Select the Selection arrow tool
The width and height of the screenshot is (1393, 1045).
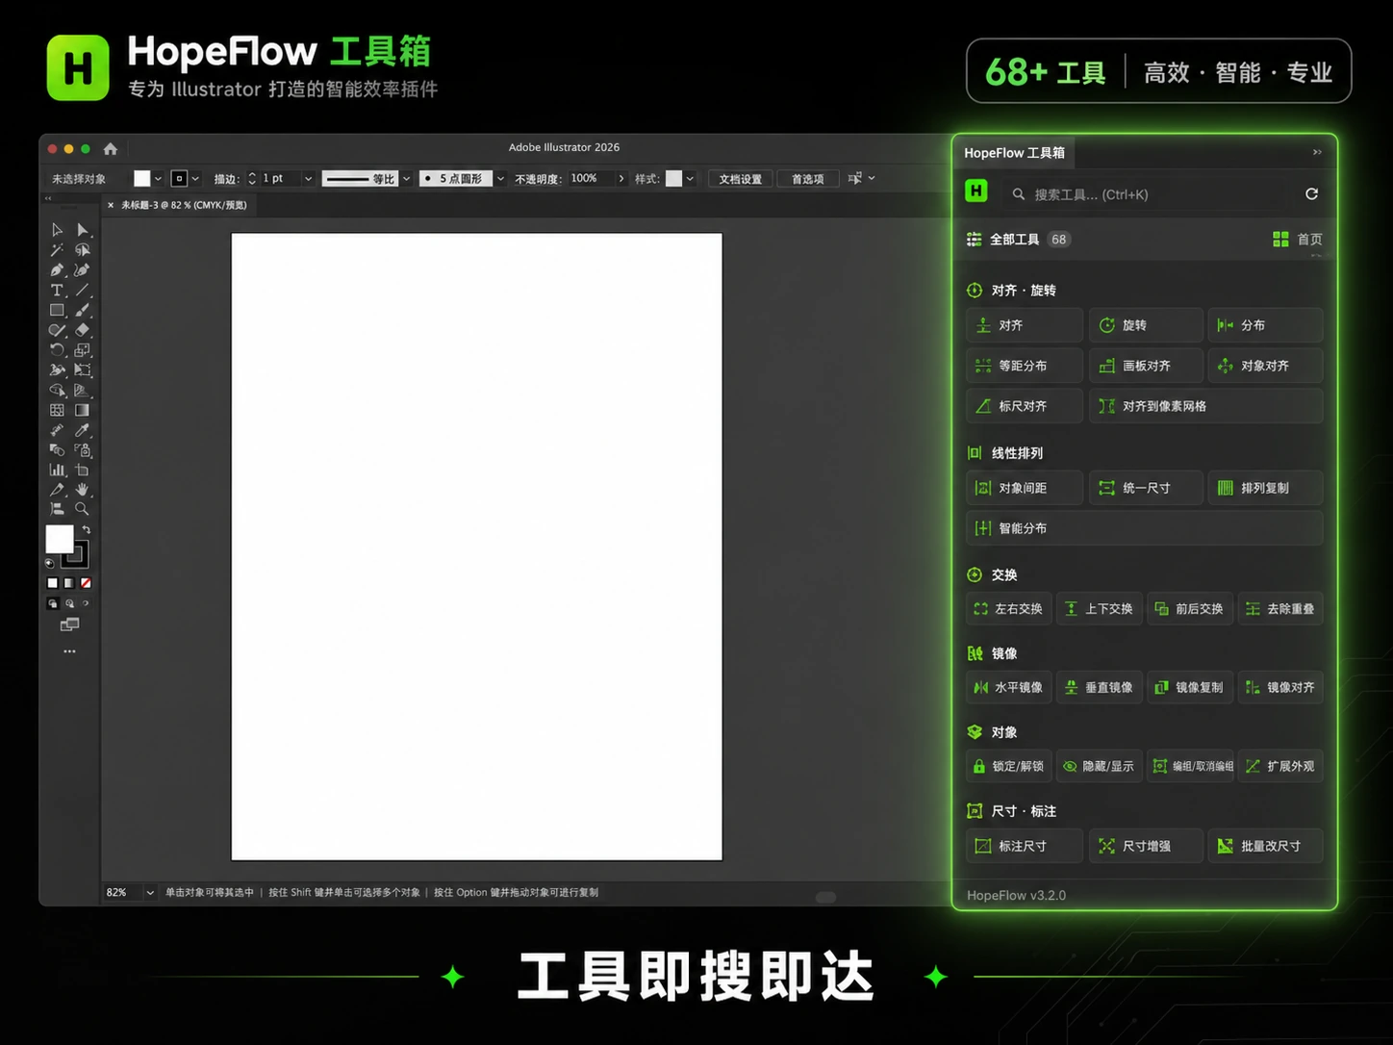click(x=57, y=230)
